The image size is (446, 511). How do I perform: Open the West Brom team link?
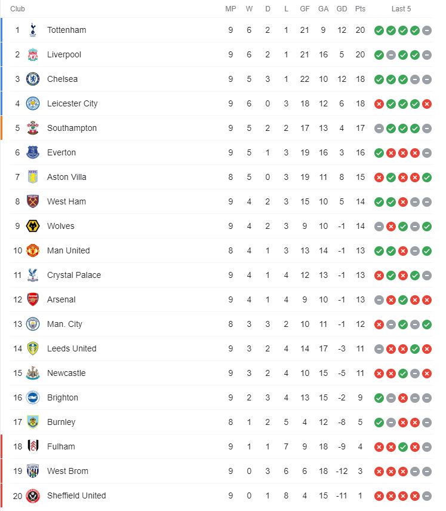pyautogui.click(x=67, y=471)
